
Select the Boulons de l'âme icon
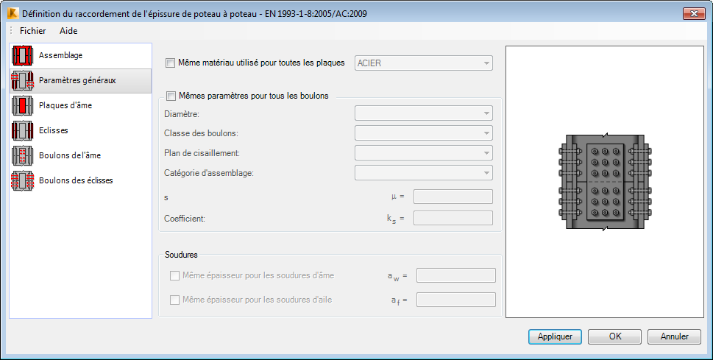coord(23,156)
